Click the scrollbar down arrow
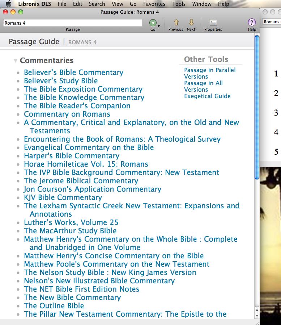 click(x=257, y=316)
